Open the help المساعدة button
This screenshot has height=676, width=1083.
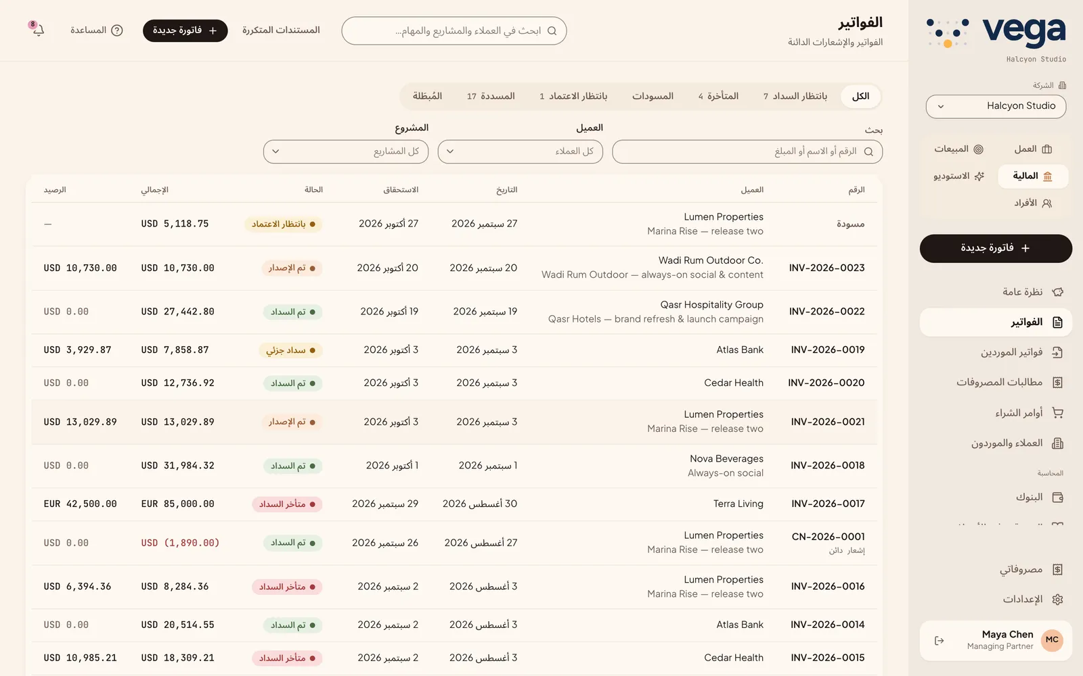point(97,30)
